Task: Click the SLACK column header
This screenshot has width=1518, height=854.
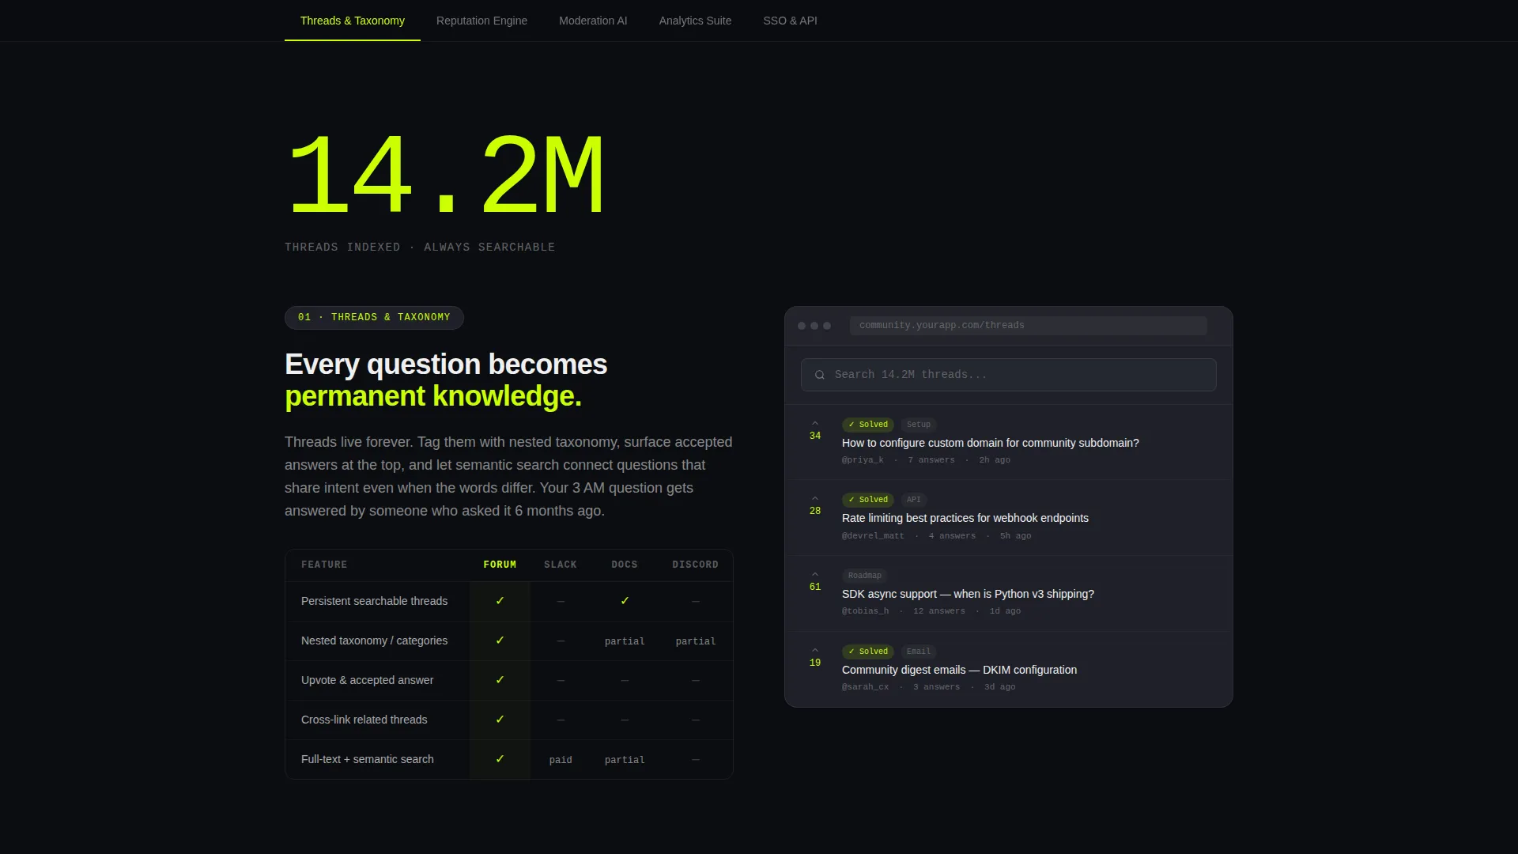Action: pos(561,565)
